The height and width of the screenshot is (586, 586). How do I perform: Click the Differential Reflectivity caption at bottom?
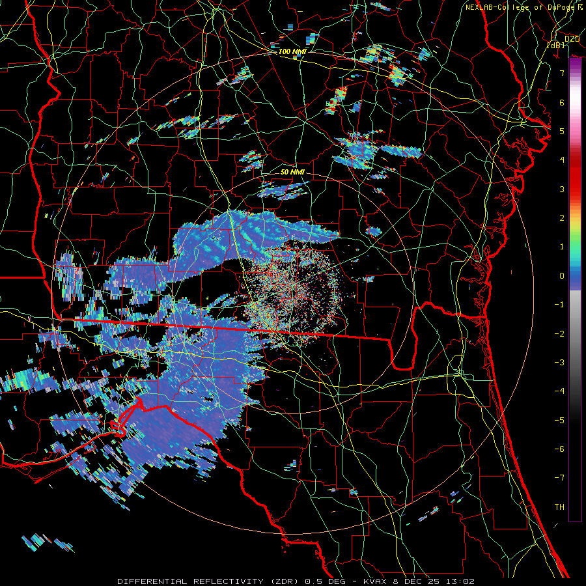tap(296, 581)
